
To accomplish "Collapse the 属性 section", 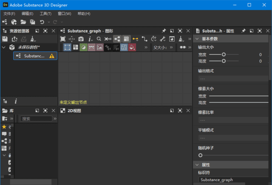I will coord(197,165).
